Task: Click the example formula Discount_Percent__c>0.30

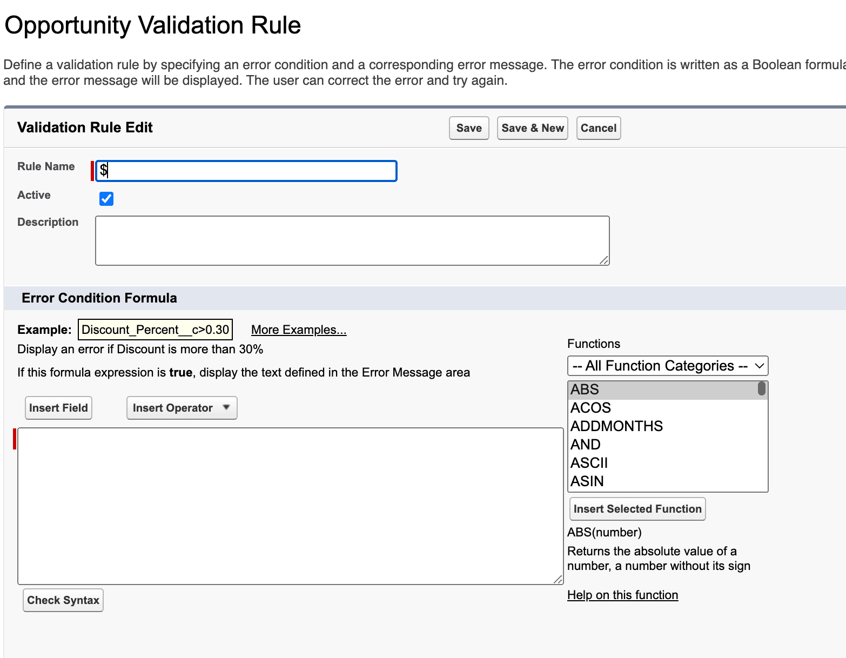Action: (156, 330)
